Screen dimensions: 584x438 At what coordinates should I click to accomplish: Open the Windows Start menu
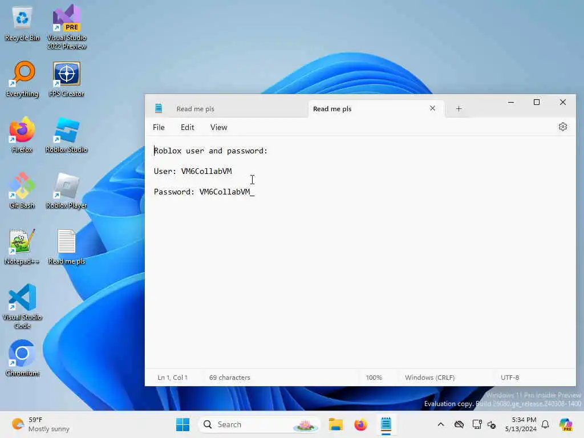tap(183, 424)
